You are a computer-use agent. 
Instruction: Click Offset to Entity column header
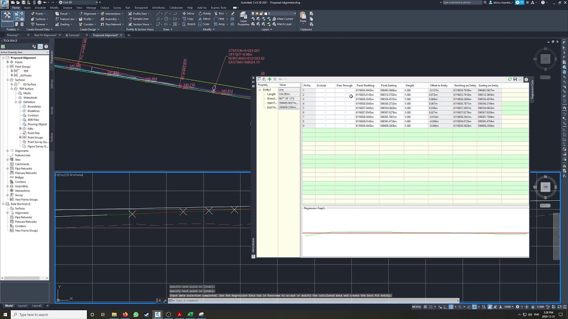click(439, 86)
